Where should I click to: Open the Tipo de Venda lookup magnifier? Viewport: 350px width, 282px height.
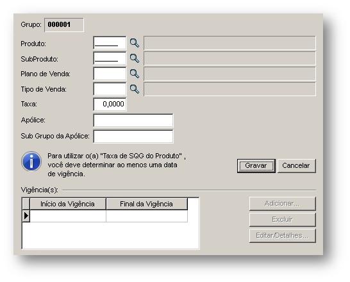pyautogui.click(x=135, y=89)
